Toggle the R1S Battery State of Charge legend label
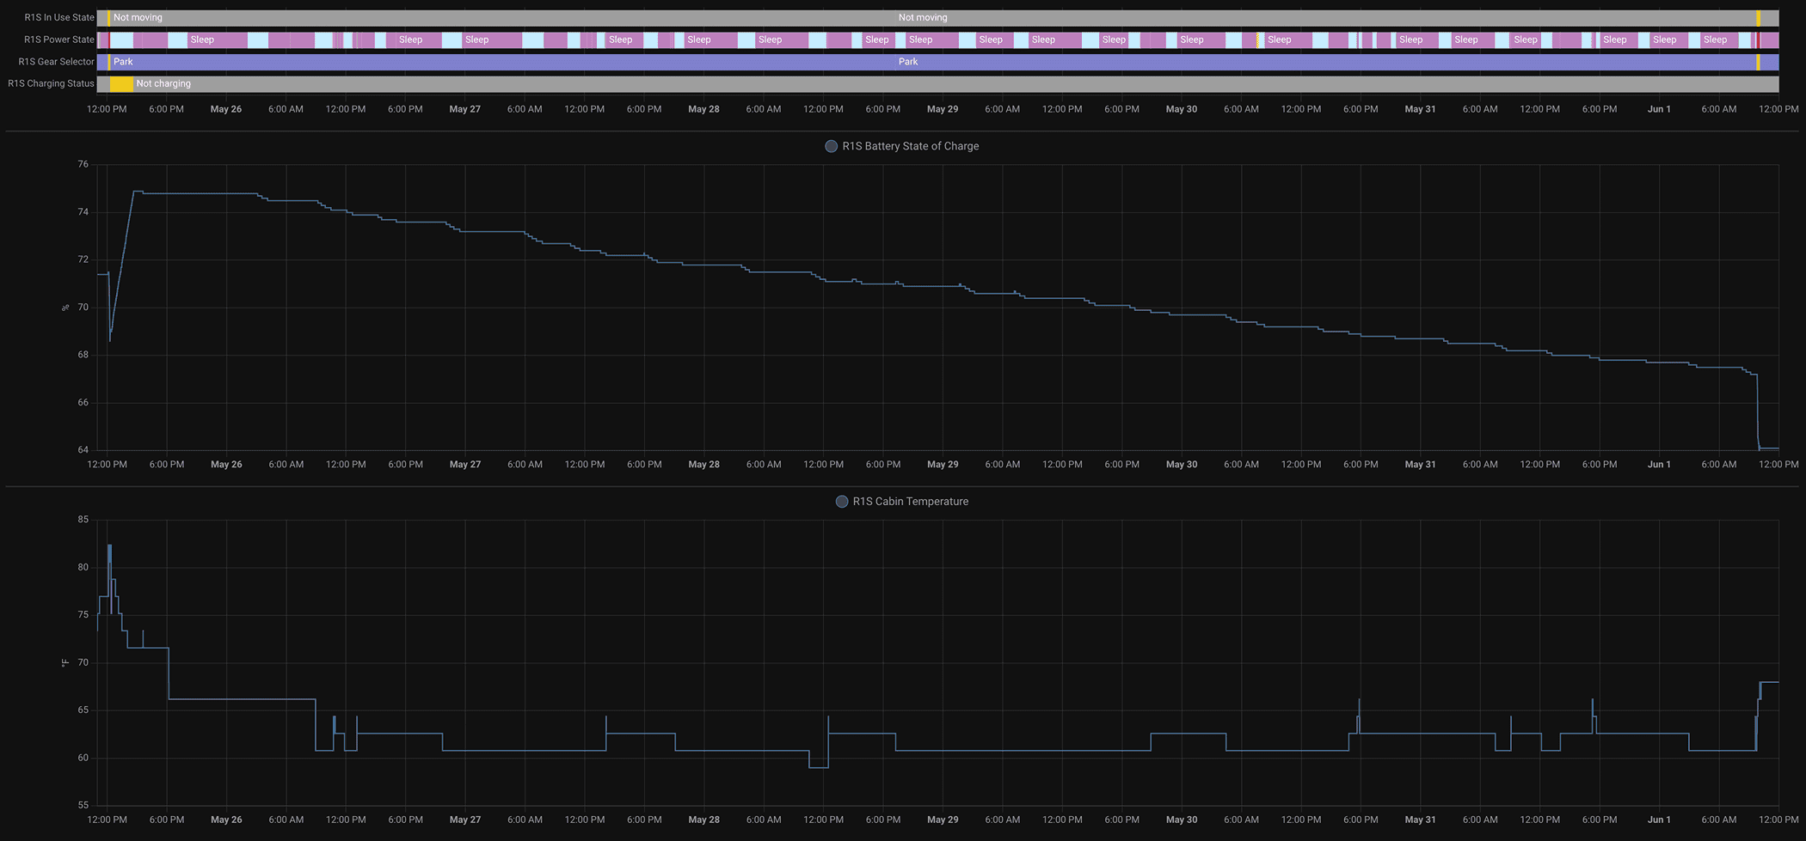This screenshot has width=1806, height=841. (x=910, y=146)
